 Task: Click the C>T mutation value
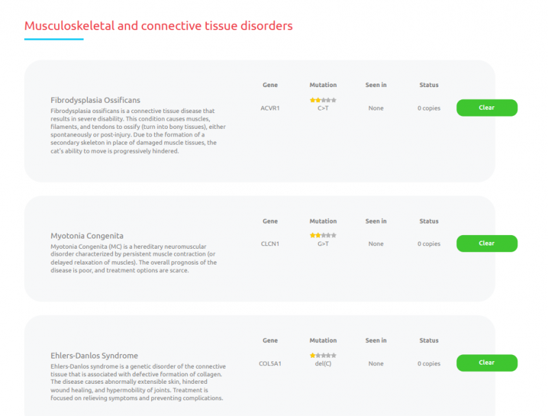coord(323,108)
